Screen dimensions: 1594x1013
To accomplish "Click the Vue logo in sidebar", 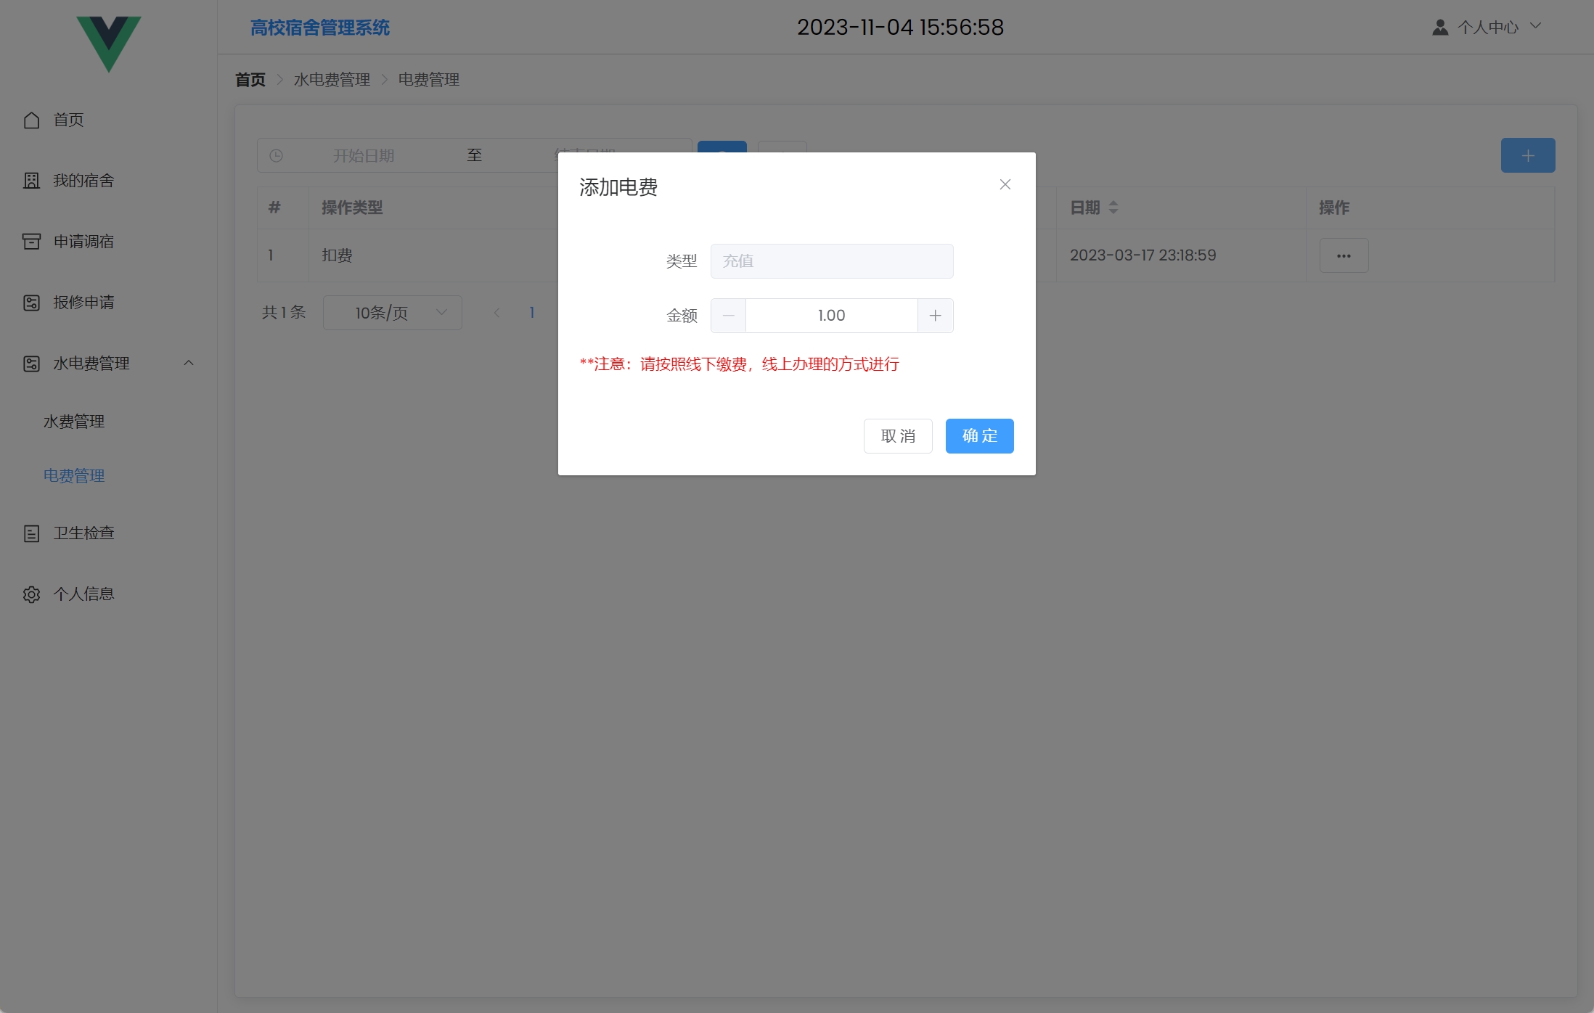I will pyautogui.click(x=109, y=43).
